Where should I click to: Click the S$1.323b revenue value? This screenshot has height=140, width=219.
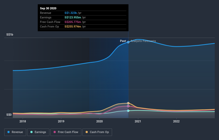(x=71, y=13)
